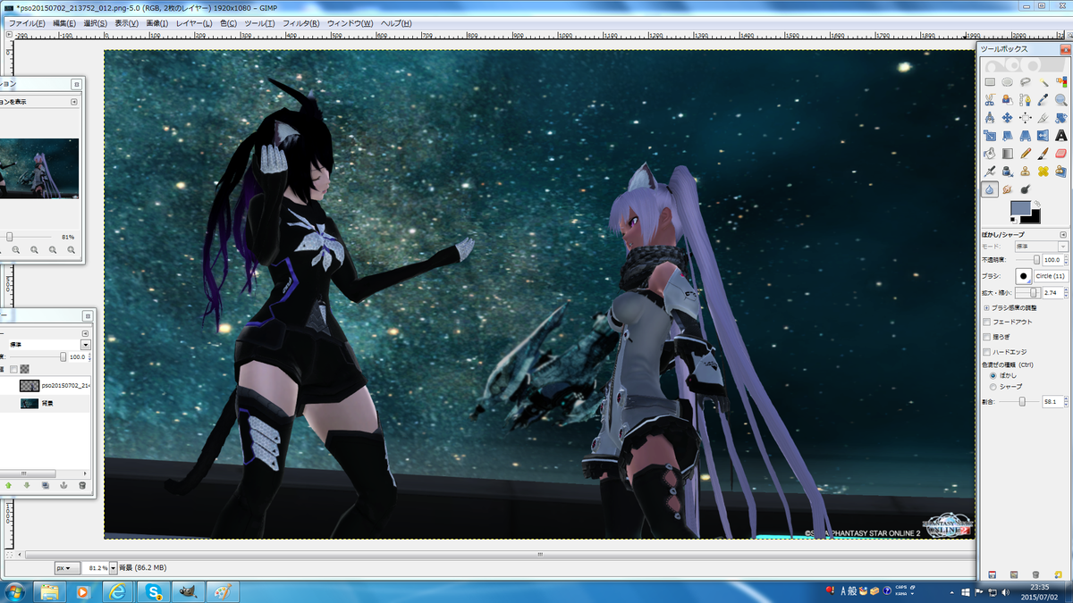This screenshot has height=603, width=1073.
Task: Select the Clone stamp tool
Action: [1026, 171]
